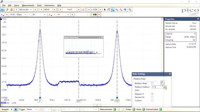Click the green-red digital inputs button
The image size is (200, 112).
pos(95,15)
